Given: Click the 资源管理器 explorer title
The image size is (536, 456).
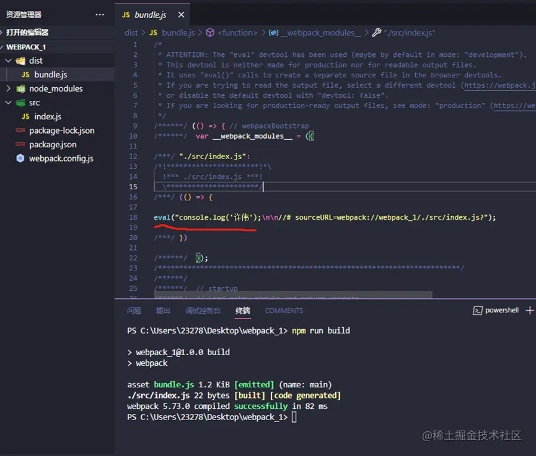Looking at the screenshot, I should pos(24,15).
